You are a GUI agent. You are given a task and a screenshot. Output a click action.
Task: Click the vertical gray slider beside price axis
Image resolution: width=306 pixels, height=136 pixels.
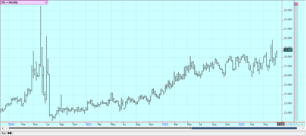pyautogui.click(x=296, y=63)
